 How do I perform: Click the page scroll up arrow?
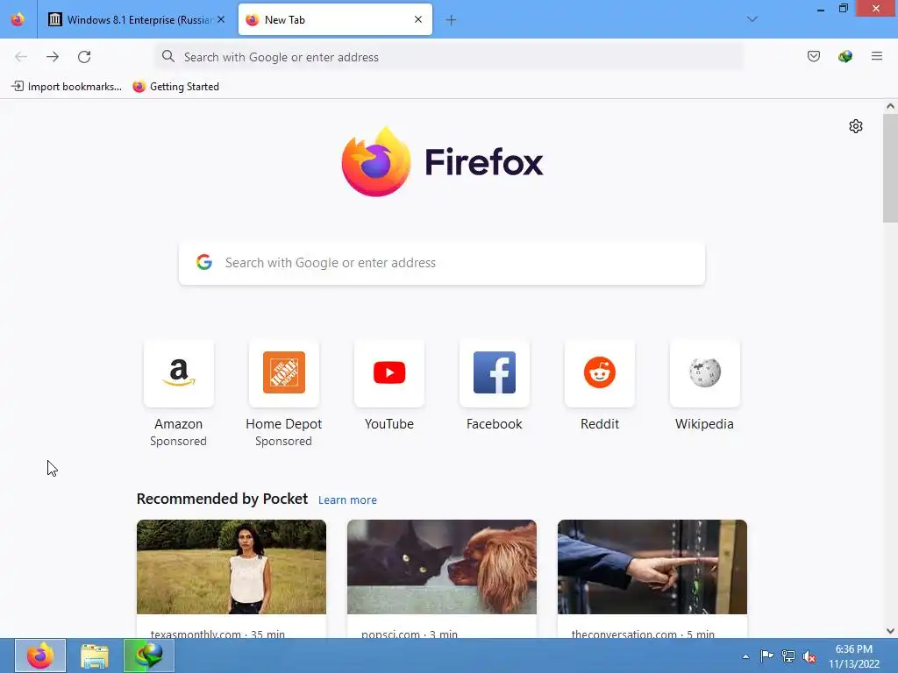point(890,106)
